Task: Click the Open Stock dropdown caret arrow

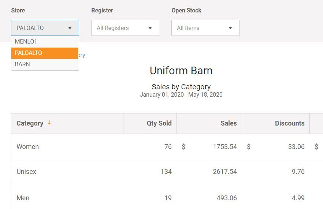Action: [230, 28]
